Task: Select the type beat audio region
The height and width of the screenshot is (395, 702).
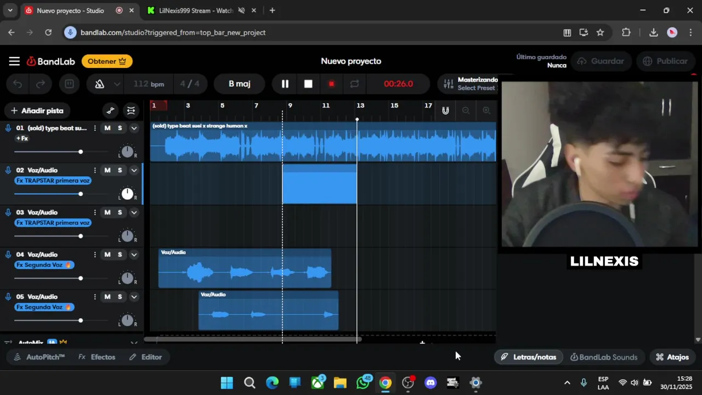Action: 323,142
